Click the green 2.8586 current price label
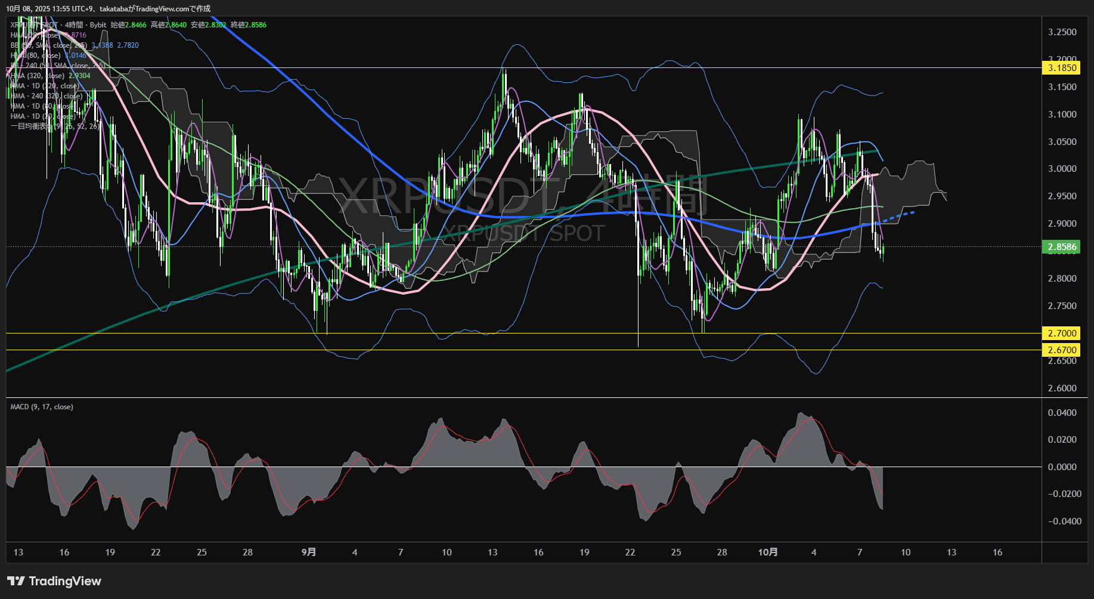The height and width of the screenshot is (599, 1094). [x=1062, y=246]
